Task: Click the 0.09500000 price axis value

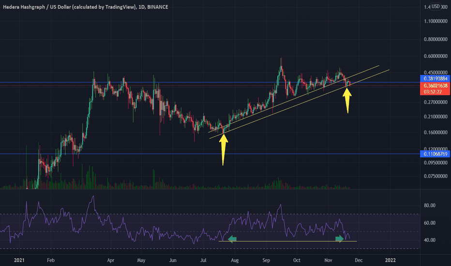Action: coord(436,163)
